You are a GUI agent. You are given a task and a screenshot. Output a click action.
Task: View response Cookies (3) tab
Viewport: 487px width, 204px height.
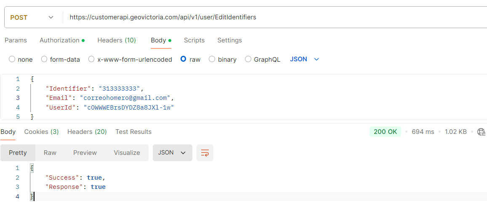(41, 132)
